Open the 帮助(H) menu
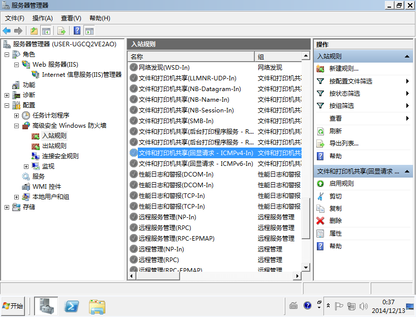This screenshot has height=317, width=416. [100, 18]
